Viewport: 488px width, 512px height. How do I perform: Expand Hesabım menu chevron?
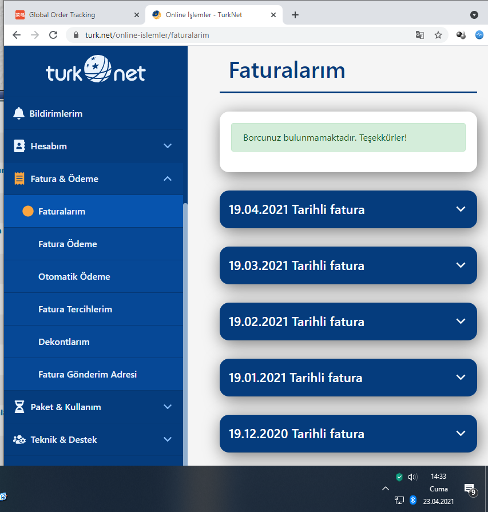[168, 146]
